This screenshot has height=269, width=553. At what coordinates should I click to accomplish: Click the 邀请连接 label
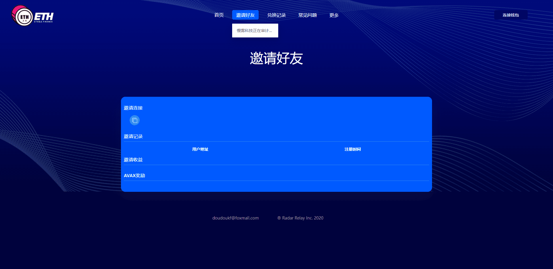[133, 108]
